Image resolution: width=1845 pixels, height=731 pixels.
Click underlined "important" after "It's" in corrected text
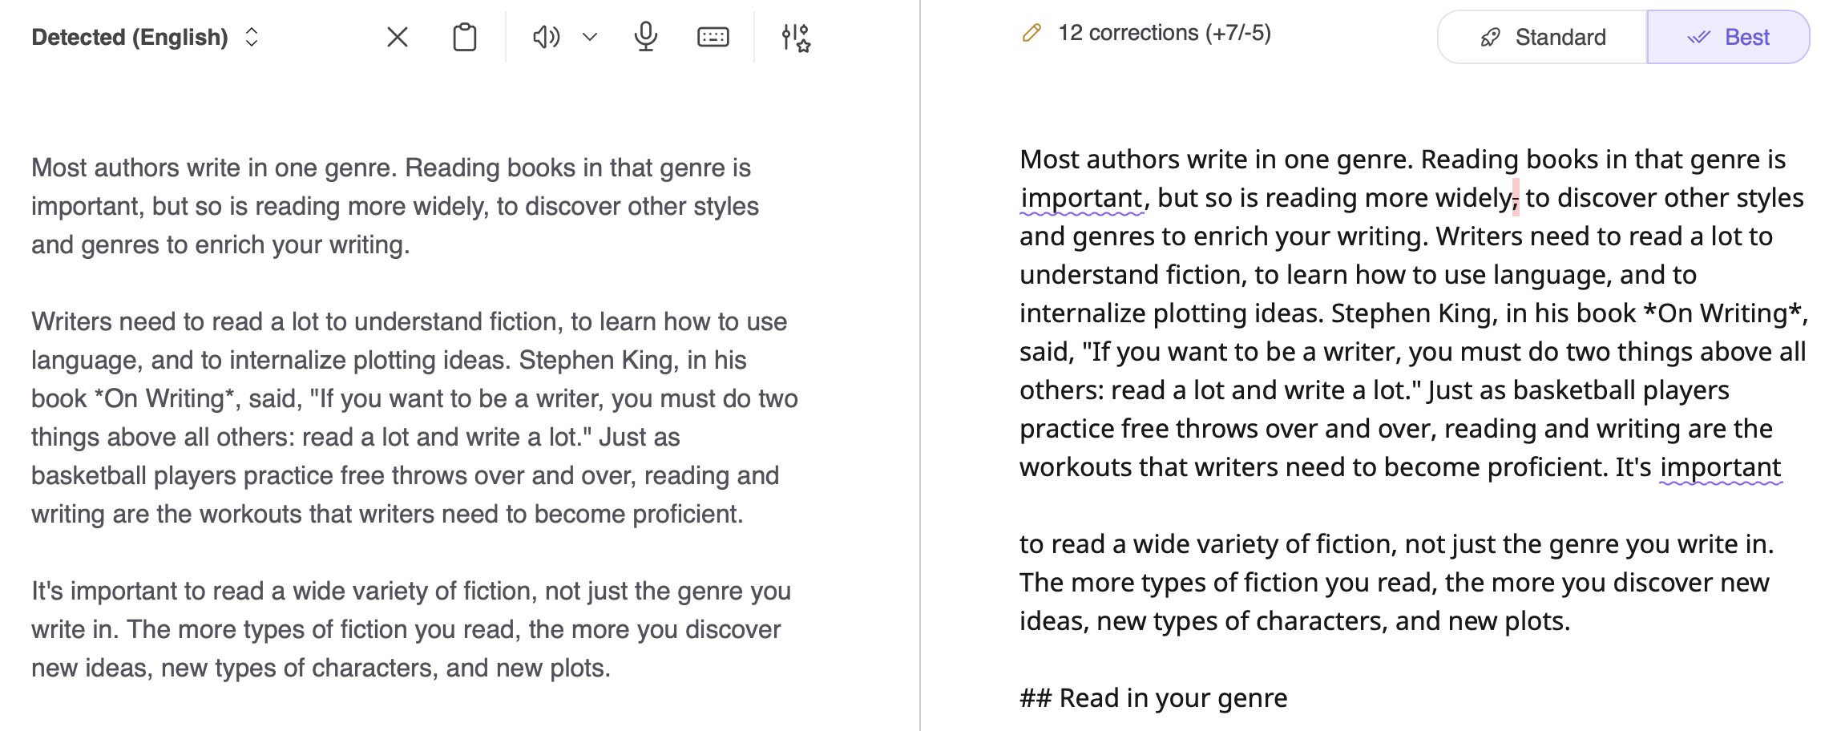pos(1720,467)
